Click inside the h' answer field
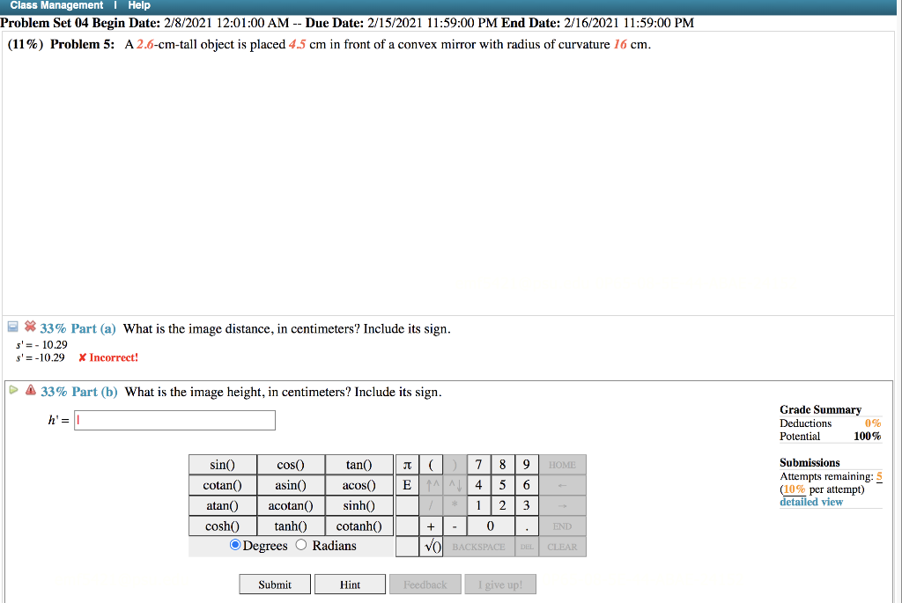The image size is (902, 603). (x=174, y=420)
